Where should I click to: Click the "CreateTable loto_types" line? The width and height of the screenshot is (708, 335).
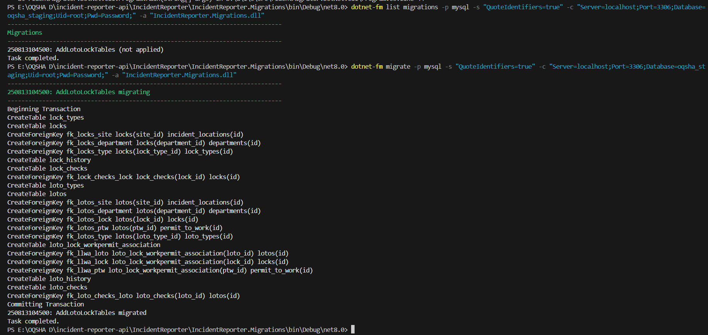(46, 186)
